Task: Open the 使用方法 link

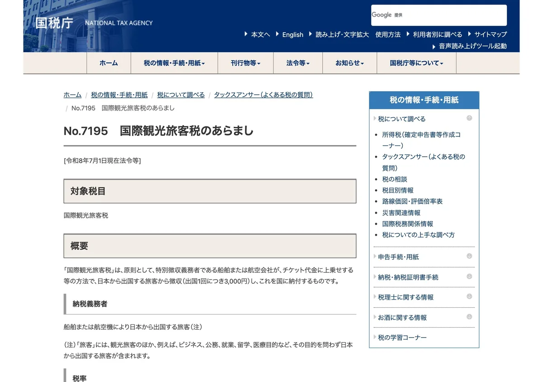Action: coord(388,34)
